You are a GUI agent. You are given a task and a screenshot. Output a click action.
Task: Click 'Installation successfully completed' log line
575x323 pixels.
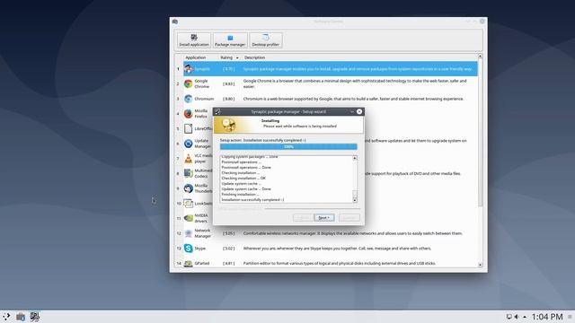(x=252, y=199)
